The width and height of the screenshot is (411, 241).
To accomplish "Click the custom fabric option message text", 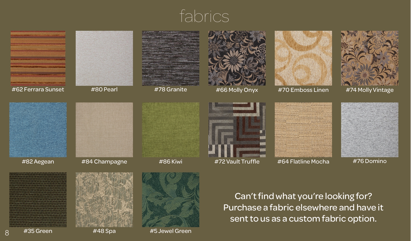I will (x=303, y=207).
